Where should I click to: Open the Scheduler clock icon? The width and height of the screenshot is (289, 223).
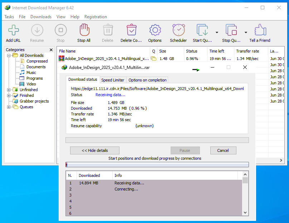click(178, 30)
